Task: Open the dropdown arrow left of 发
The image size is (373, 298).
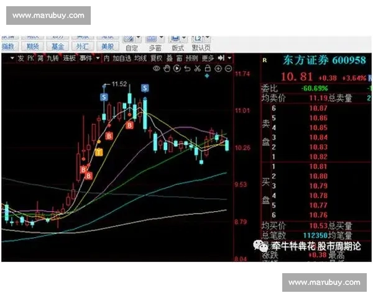Action: 12,58
